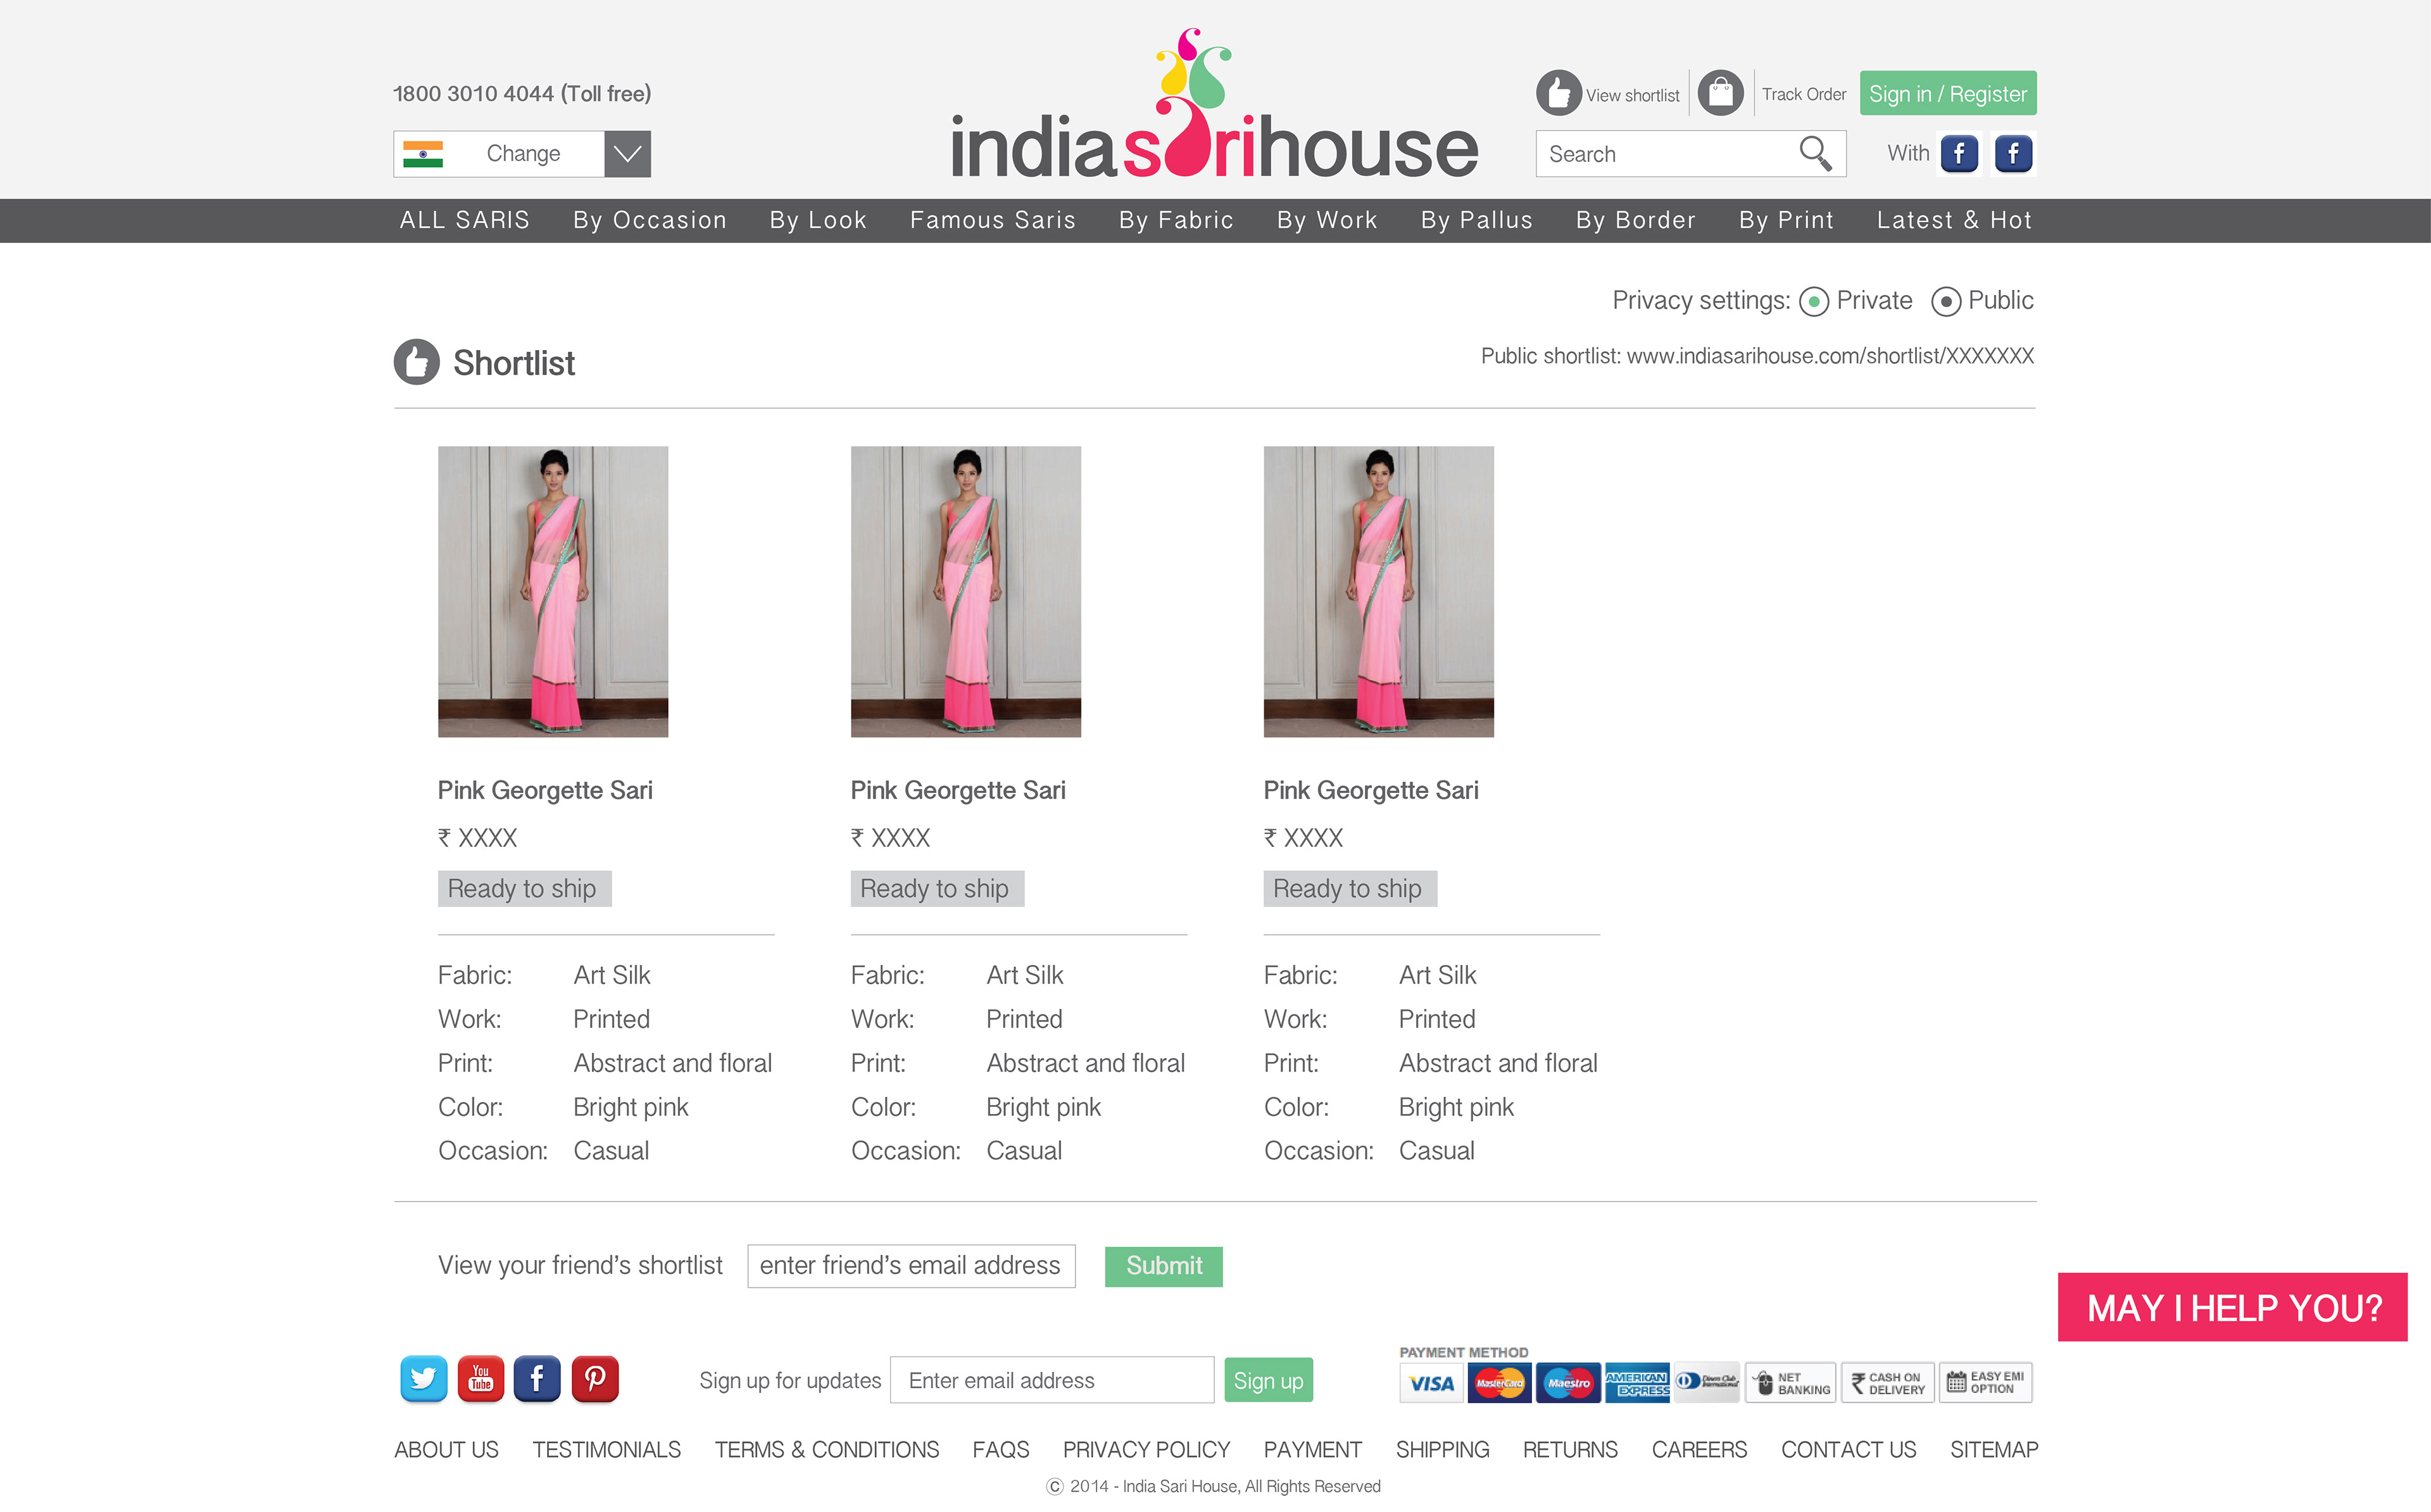Screen dimensions: 2431x1512
Task: Expand the country Change dropdown arrow
Action: 627,154
